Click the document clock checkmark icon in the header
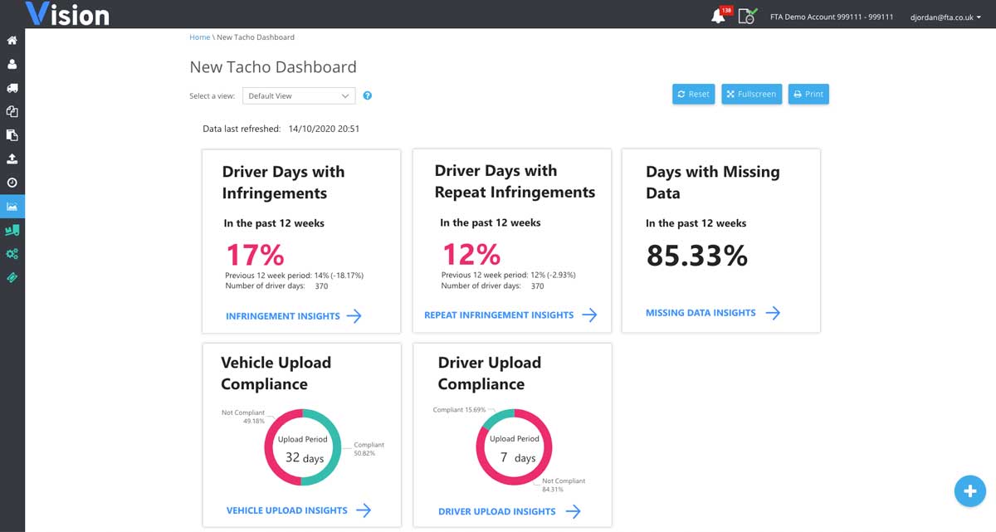 [x=748, y=16]
